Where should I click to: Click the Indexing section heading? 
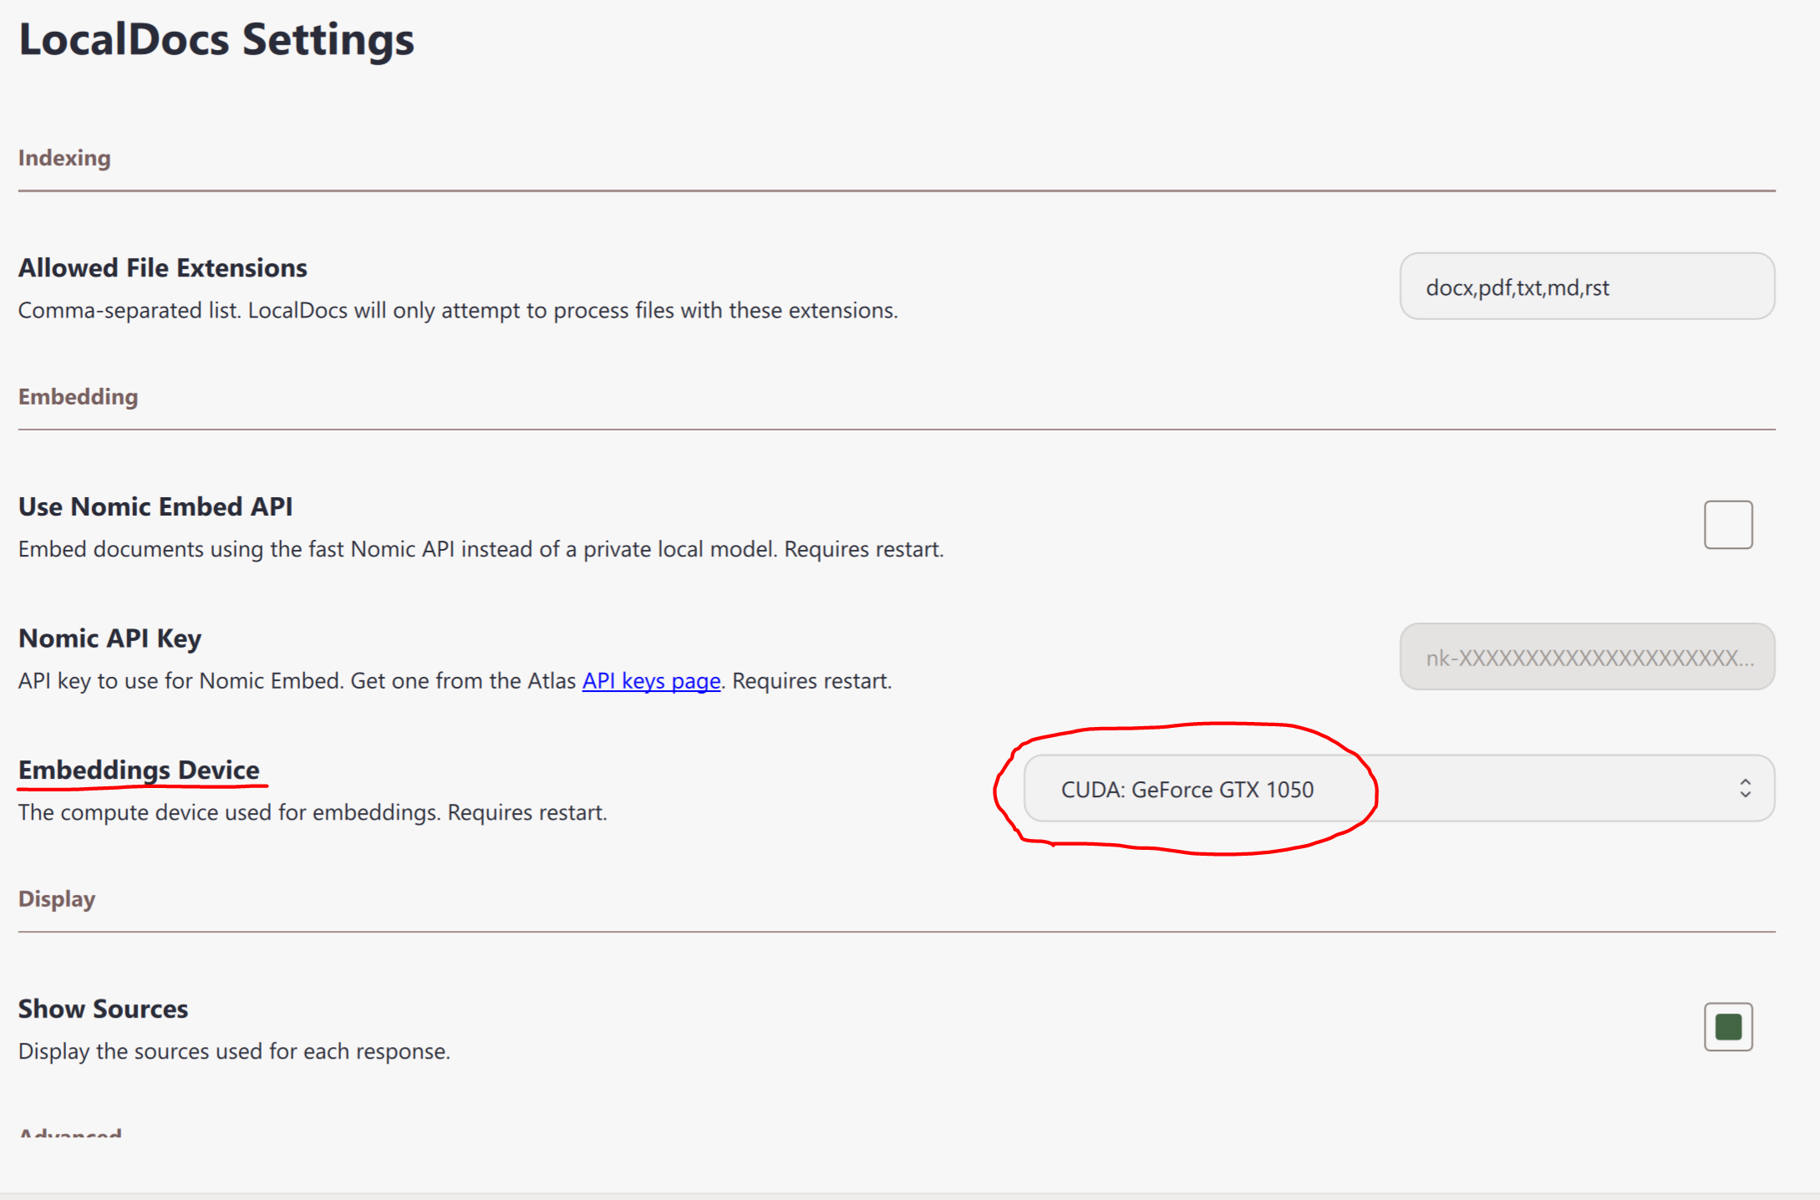[x=64, y=158]
